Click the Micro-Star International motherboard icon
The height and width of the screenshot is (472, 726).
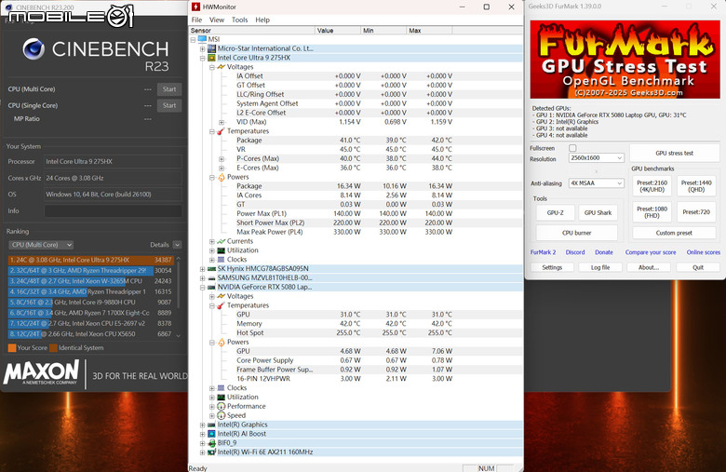[x=211, y=48]
